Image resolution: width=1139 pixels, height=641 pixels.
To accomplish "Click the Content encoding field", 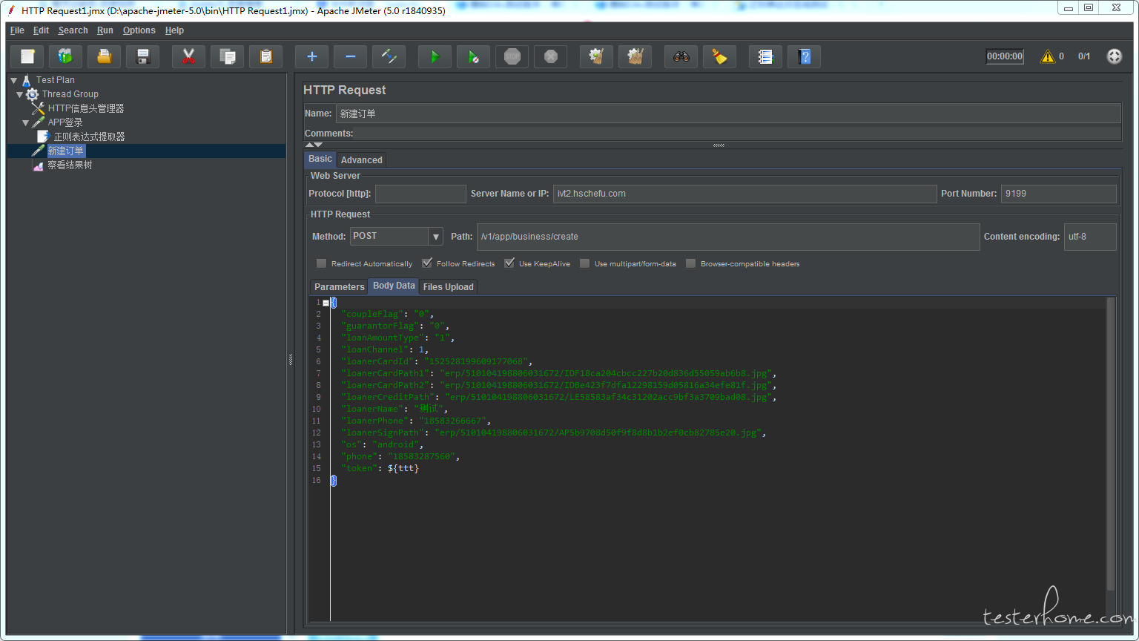I will pos(1090,237).
